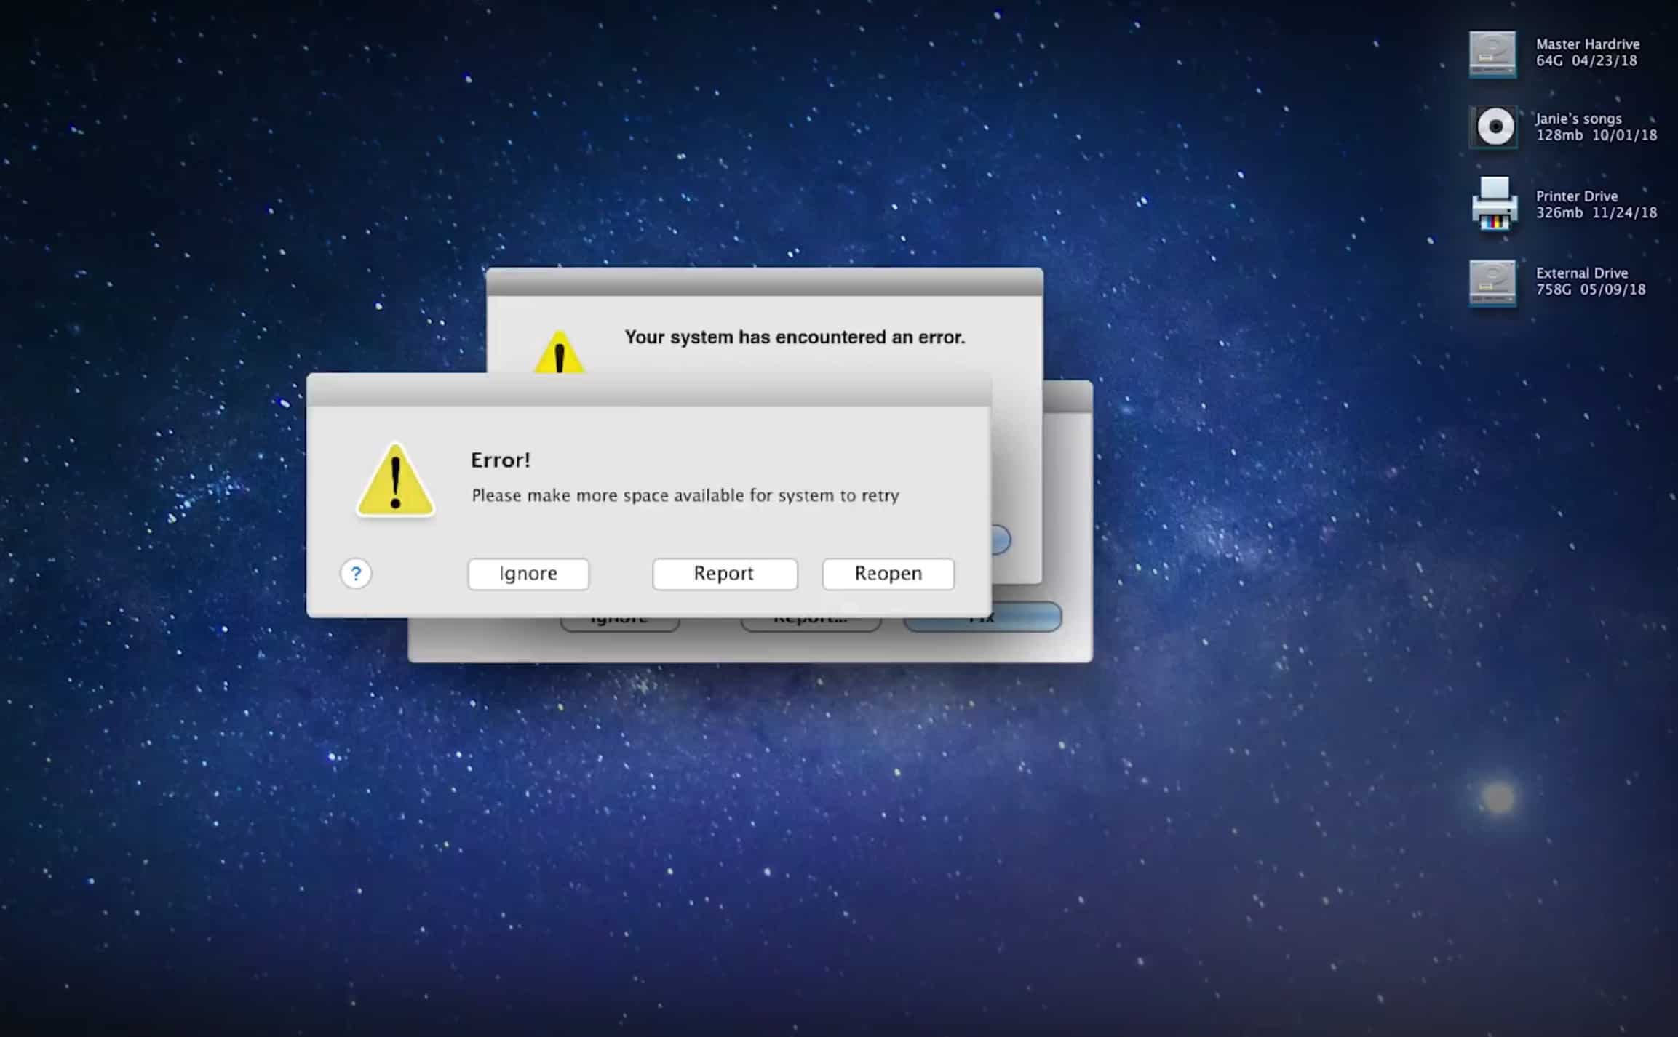Click the Janie's songs 128mb text label
This screenshot has height=1037, width=1678.
coord(1595,127)
